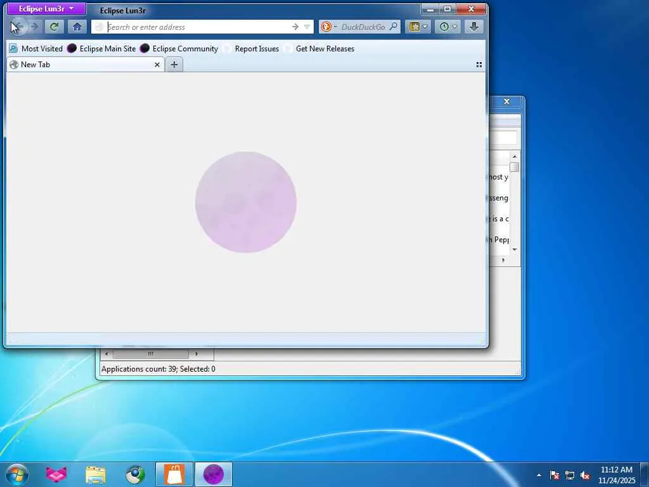Expand the history button dropdown arrow
The height and width of the screenshot is (487, 649).
click(x=455, y=27)
